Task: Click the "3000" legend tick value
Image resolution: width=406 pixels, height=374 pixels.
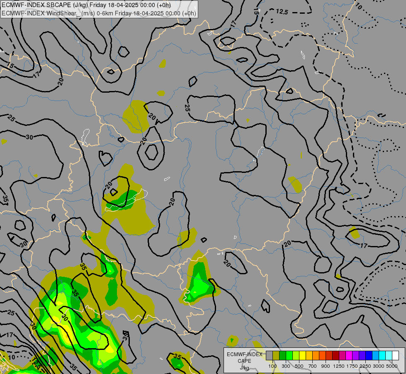Action: [379, 366]
